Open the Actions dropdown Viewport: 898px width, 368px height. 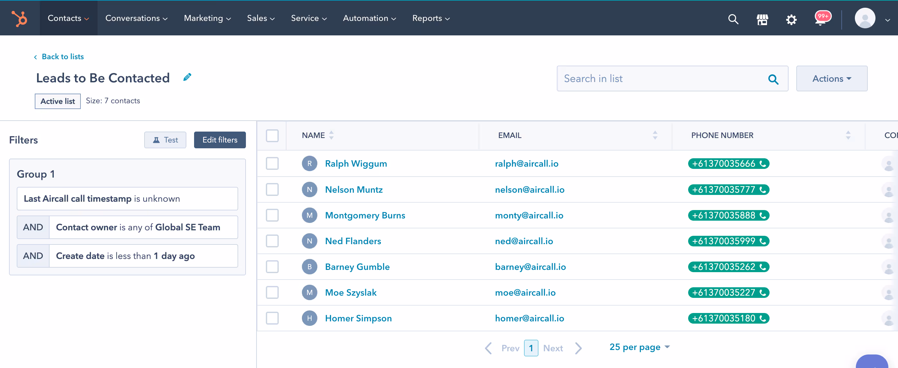coord(832,78)
